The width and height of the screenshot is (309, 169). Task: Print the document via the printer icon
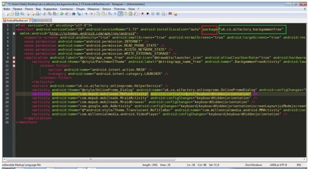[38, 14]
